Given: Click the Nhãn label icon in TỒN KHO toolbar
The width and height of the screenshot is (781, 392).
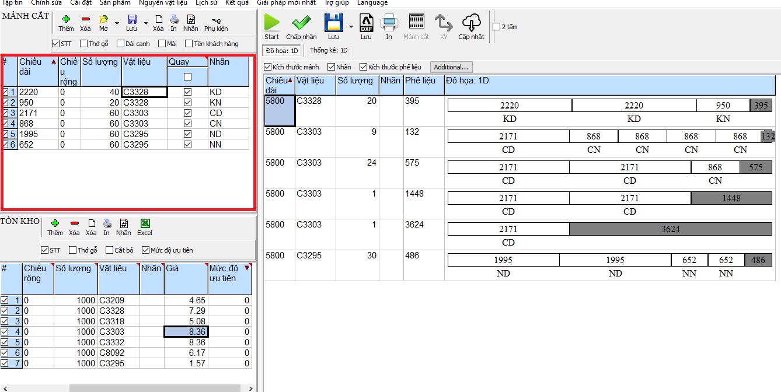Looking at the screenshot, I should click(124, 223).
